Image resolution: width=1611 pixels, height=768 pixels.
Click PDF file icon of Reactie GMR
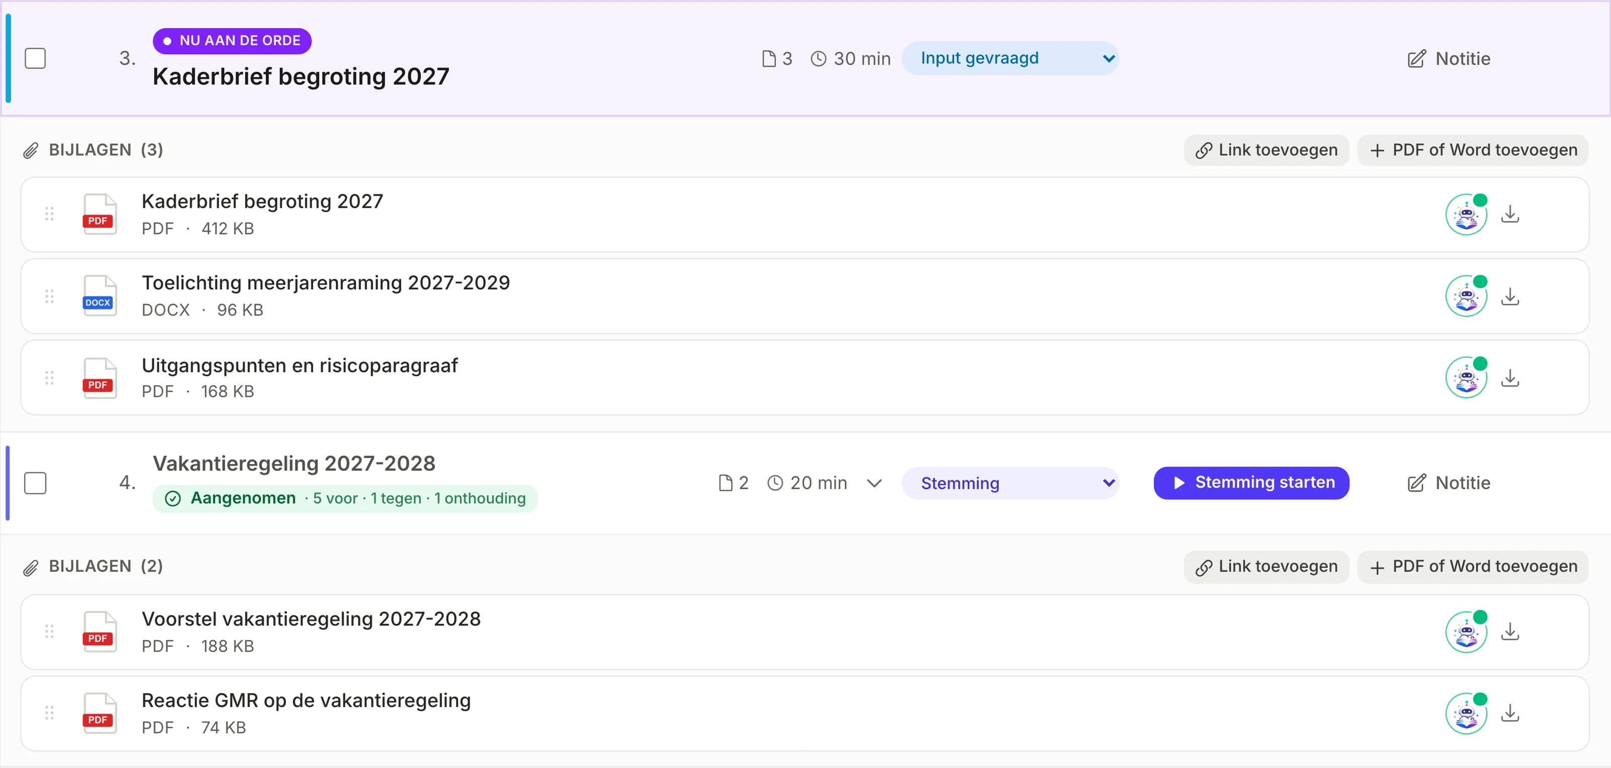(x=100, y=713)
